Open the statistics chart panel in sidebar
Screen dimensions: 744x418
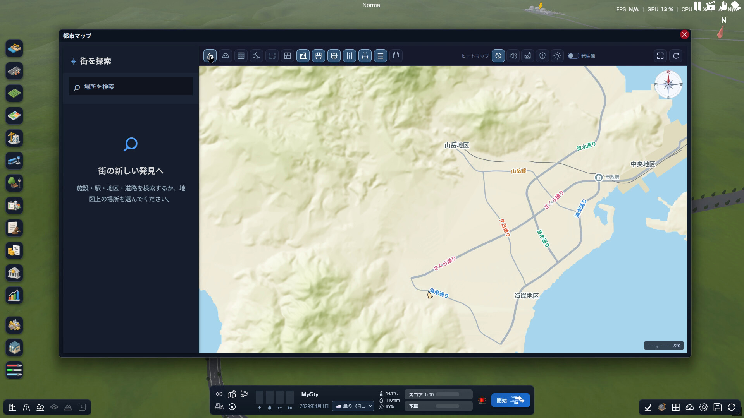(14, 295)
